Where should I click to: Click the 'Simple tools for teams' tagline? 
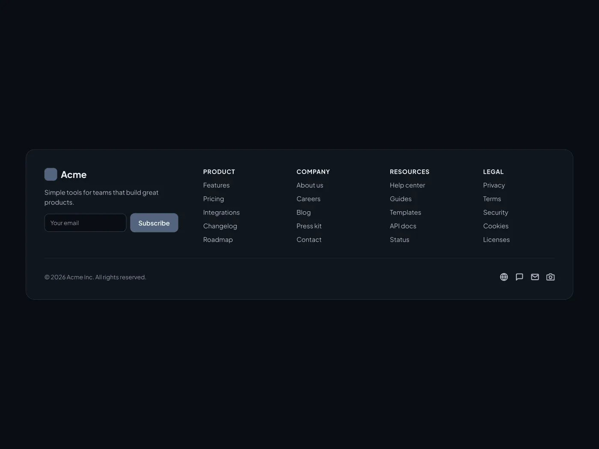click(101, 198)
